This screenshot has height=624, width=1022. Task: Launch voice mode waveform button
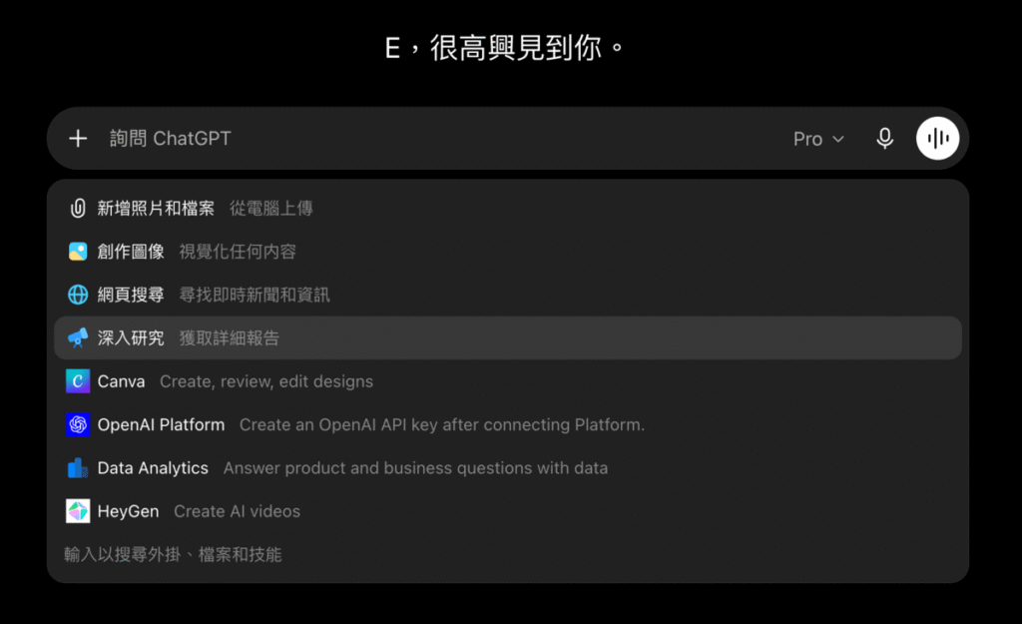[937, 138]
